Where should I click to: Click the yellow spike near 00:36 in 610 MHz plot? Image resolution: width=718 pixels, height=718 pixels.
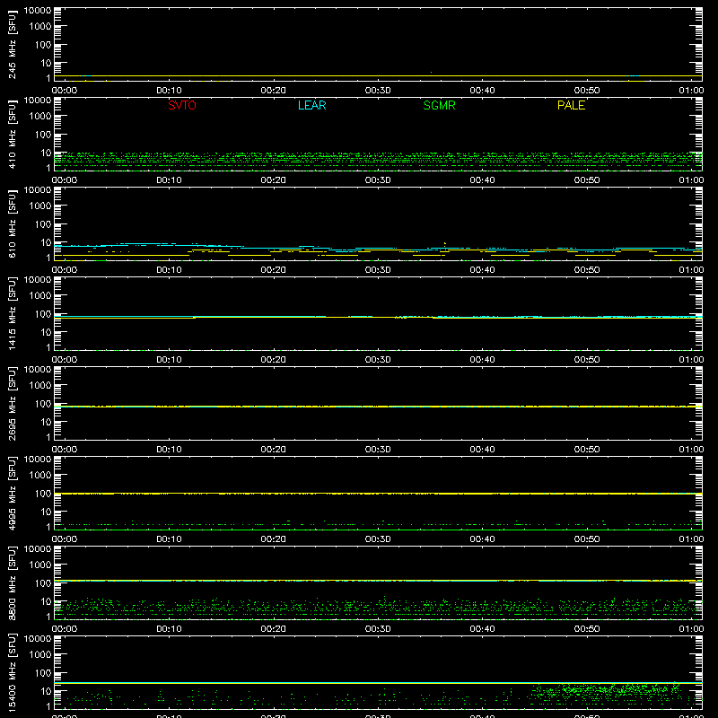pos(445,243)
